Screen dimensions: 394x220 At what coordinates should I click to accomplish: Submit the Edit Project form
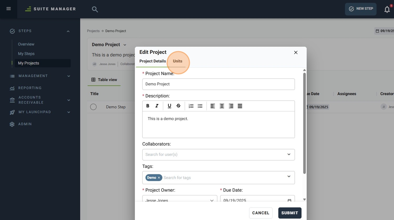[x=290, y=213]
